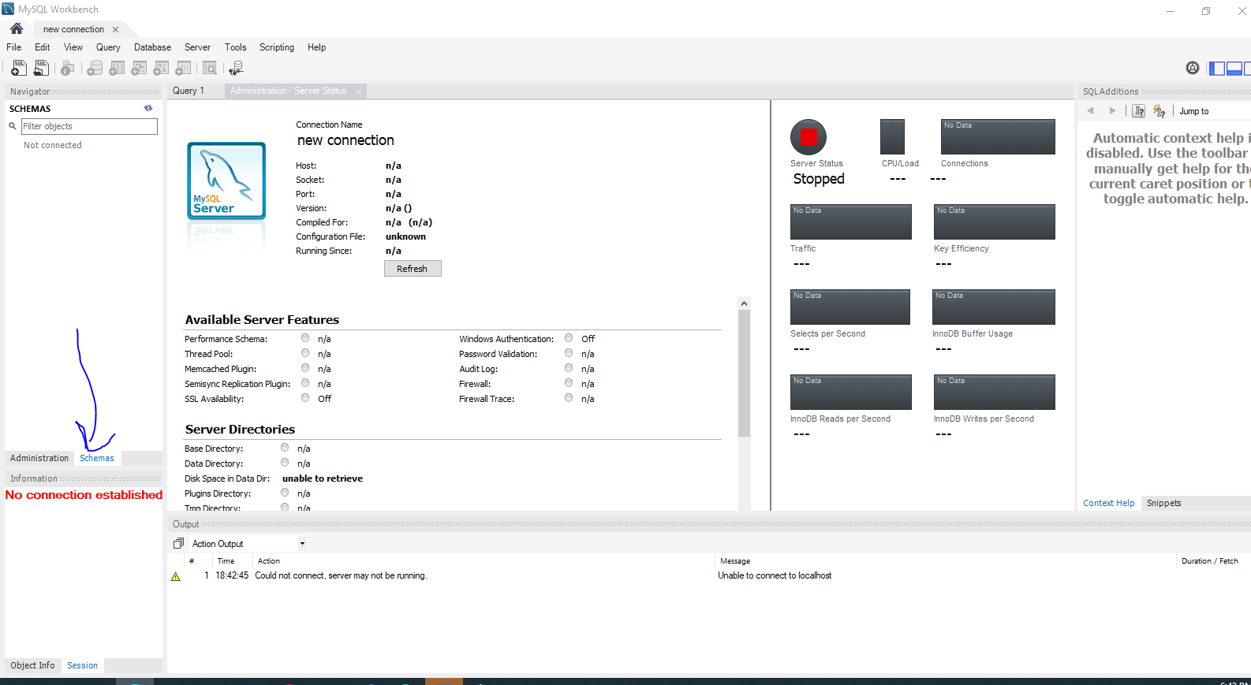Refresh schemas list icon in Navigator

pyautogui.click(x=148, y=109)
